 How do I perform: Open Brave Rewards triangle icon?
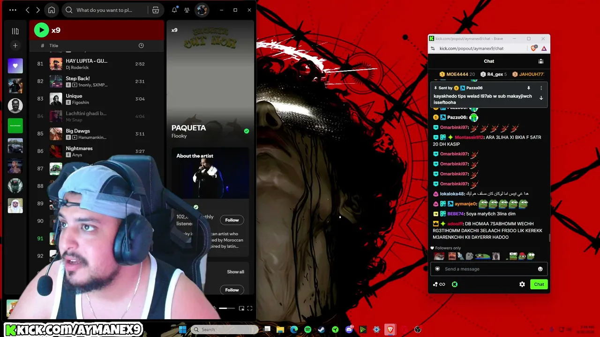click(x=544, y=48)
